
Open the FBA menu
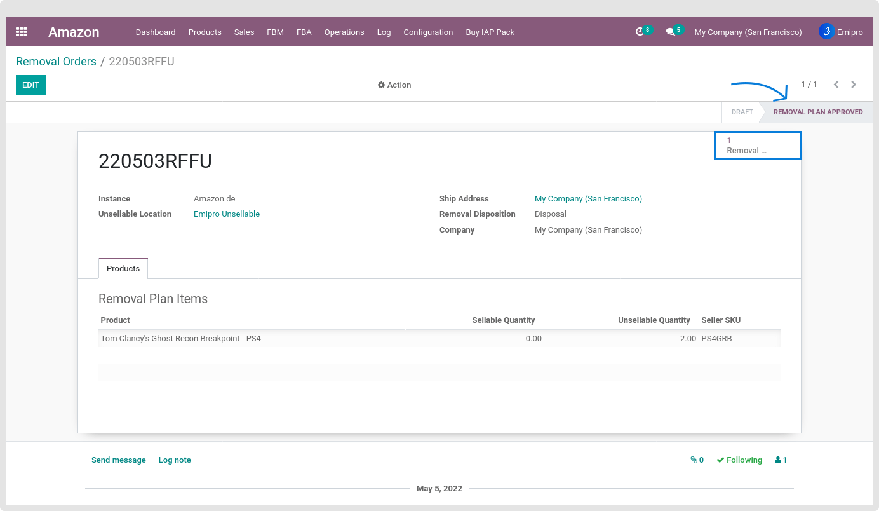[x=304, y=32]
